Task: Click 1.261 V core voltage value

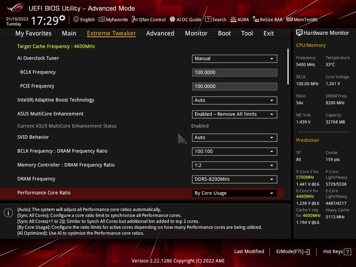Action: point(333,84)
